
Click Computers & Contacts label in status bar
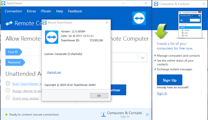[x=124, y=113]
